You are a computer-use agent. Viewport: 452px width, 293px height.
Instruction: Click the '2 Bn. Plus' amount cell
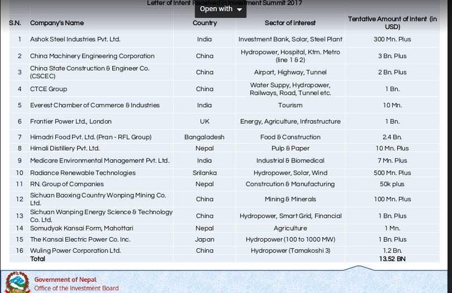(392, 72)
